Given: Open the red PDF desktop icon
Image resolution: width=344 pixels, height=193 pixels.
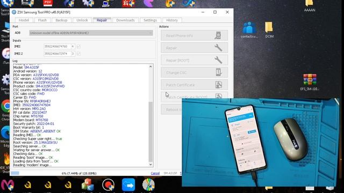Looking at the screenshot, I should (x=48, y=3).
